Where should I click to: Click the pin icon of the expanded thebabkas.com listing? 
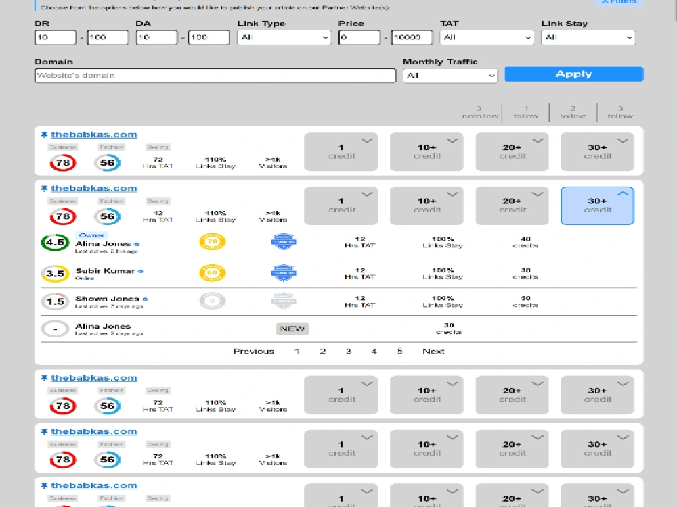click(44, 189)
